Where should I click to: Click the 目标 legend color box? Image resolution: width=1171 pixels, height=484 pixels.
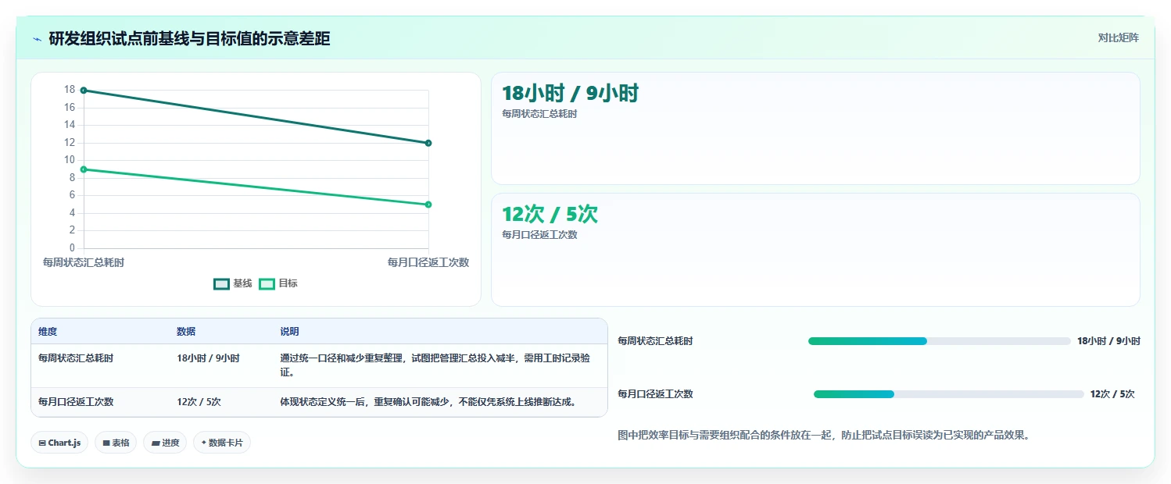(267, 283)
